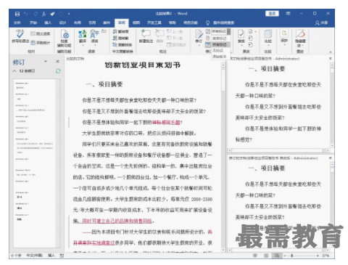Screen dimensions: 348x265
Task: Toggle 显示批注 show comments
Action: coord(176,44)
